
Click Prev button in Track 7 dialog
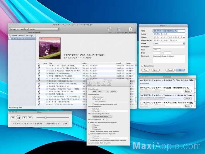[146, 70]
